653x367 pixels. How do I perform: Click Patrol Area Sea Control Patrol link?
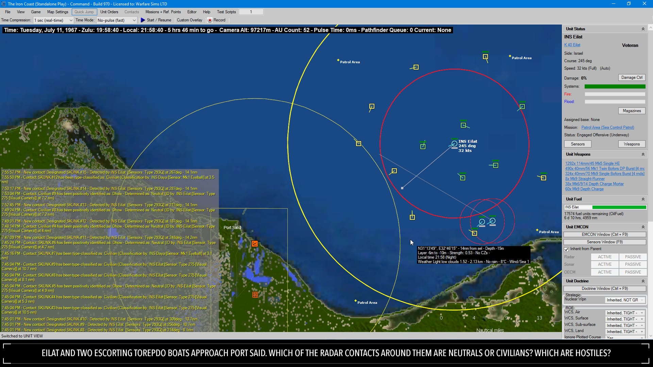pyautogui.click(x=608, y=127)
